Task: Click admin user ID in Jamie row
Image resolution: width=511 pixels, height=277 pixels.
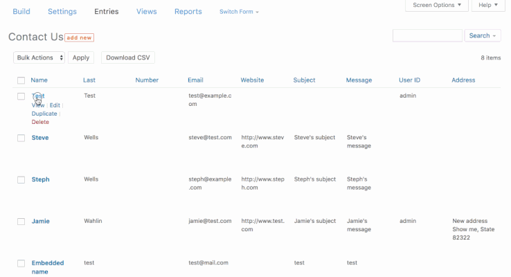Action: pyautogui.click(x=408, y=221)
